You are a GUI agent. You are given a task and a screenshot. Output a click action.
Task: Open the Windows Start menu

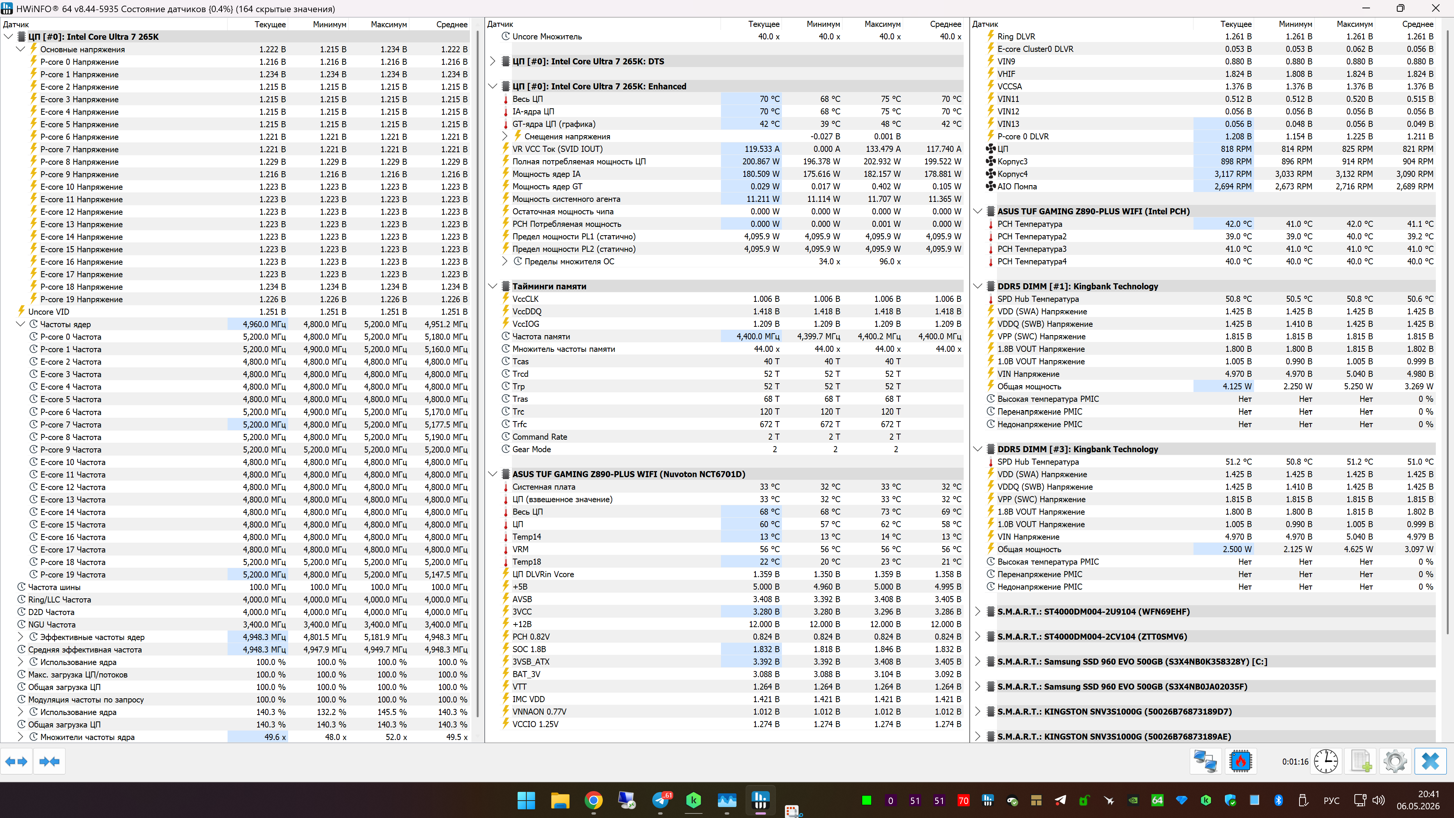(x=526, y=800)
